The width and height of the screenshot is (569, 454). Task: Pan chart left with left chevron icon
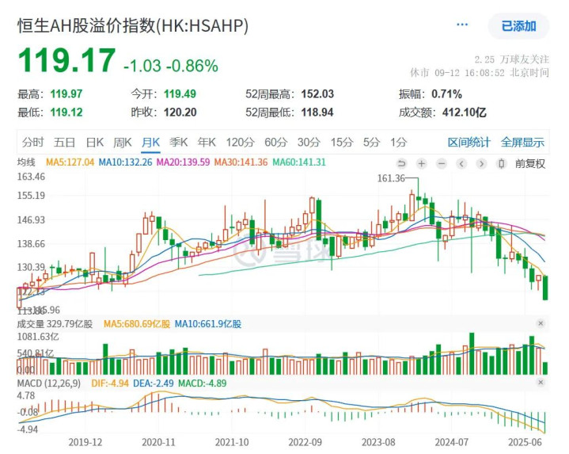(461, 164)
